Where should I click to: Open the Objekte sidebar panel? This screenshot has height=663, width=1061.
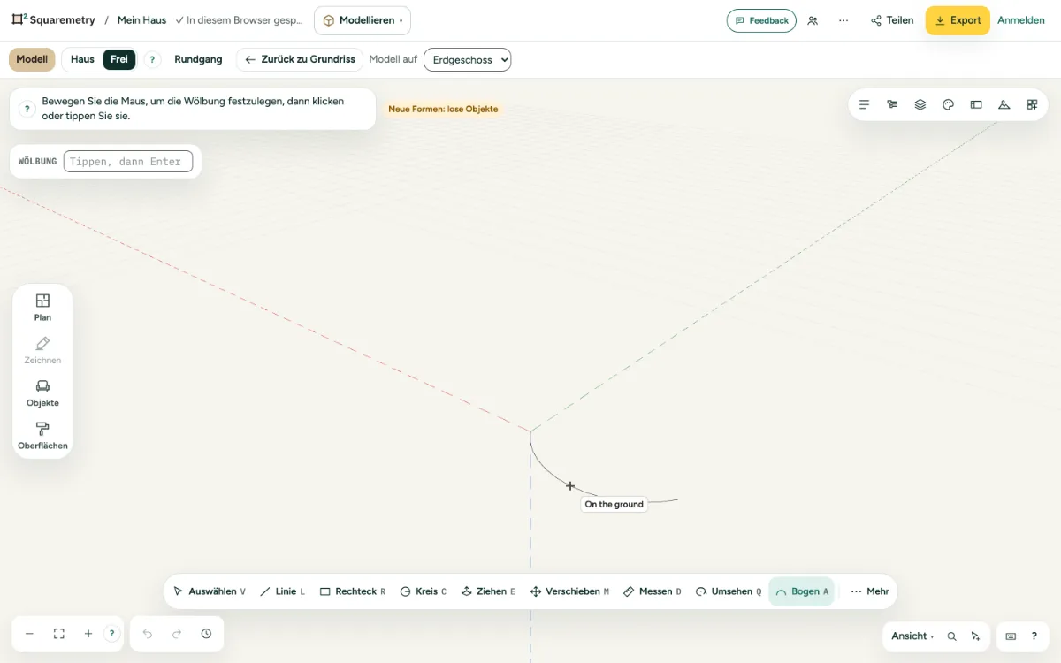pyautogui.click(x=42, y=393)
